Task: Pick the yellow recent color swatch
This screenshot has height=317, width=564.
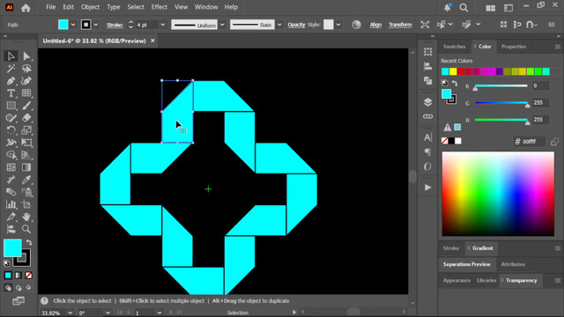Action: pyautogui.click(x=453, y=71)
